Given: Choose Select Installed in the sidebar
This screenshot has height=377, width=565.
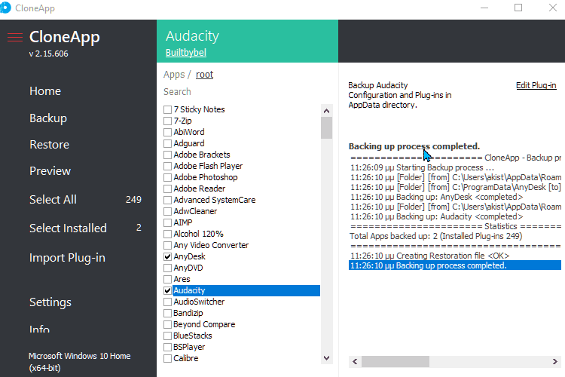Looking at the screenshot, I should pos(68,228).
